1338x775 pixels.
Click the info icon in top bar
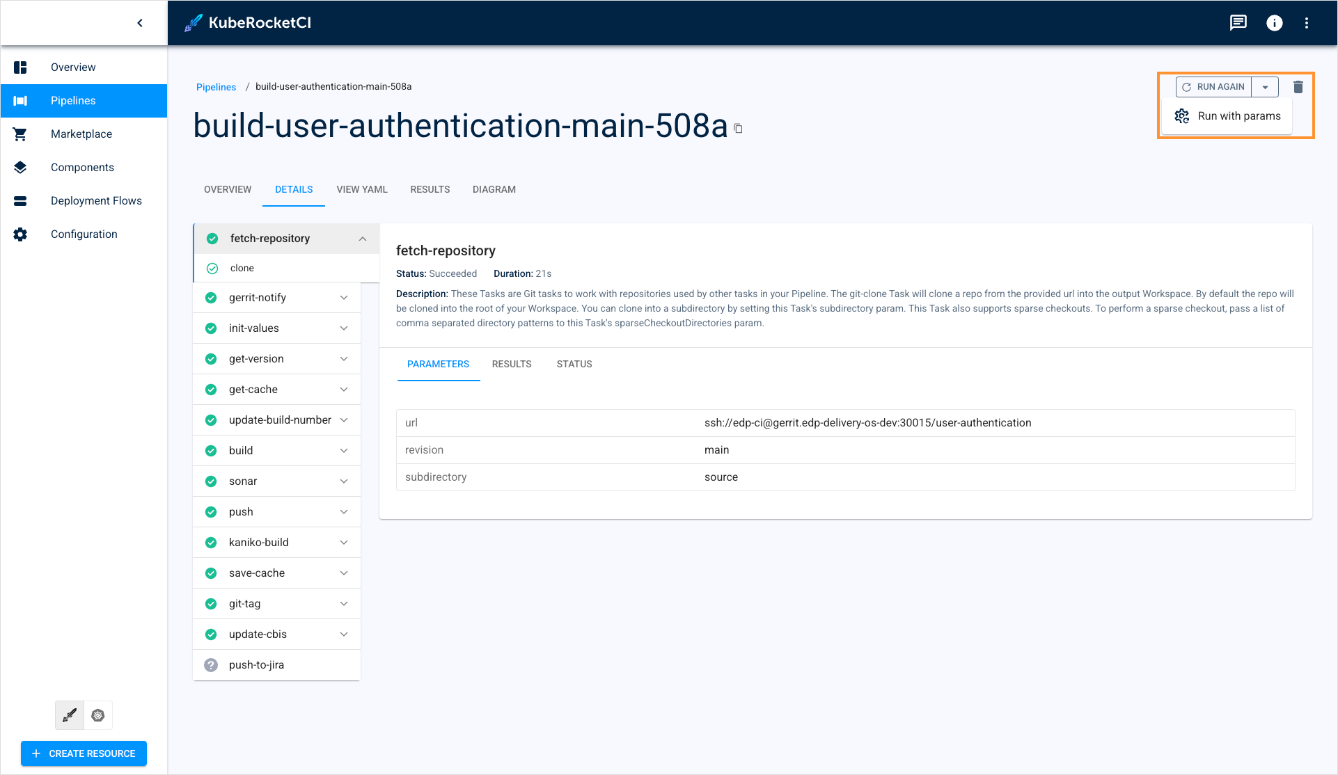[x=1274, y=23]
